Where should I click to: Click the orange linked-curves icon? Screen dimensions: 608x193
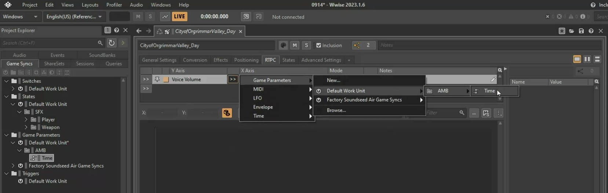(x=227, y=113)
